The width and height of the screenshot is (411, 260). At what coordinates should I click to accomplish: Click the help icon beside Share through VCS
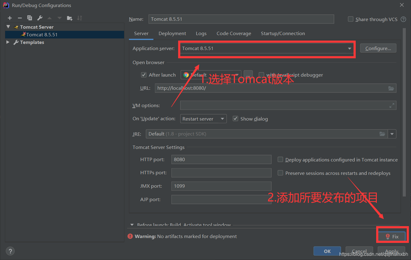[403, 19]
